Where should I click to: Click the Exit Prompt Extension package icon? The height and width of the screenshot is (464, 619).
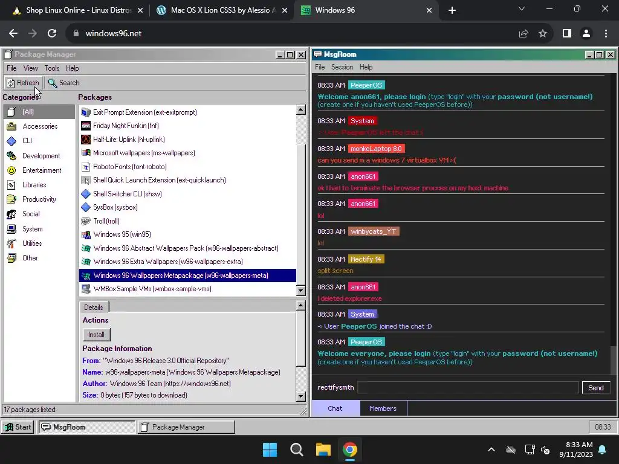click(x=86, y=112)
